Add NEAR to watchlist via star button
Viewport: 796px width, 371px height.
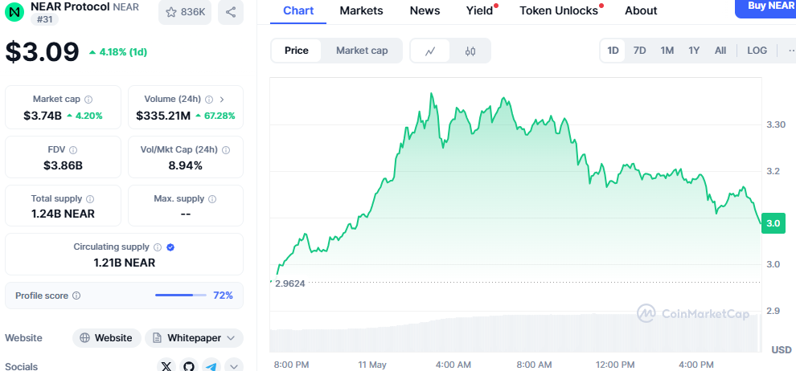tap(185, 12)
